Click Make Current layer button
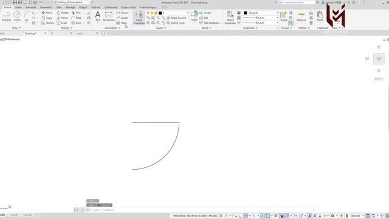The width and height of the screenshot is (389, 219). coord(176,18)
